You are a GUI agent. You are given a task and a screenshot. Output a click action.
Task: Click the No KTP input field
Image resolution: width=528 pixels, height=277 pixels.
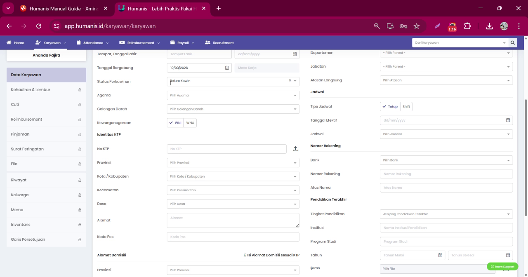(x=226, y=149)
